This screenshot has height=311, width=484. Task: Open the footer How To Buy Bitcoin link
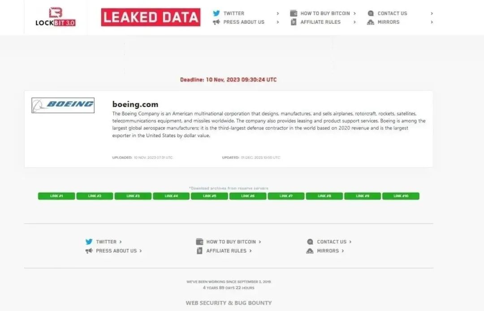pyautogui.click(x=231, y=242)
